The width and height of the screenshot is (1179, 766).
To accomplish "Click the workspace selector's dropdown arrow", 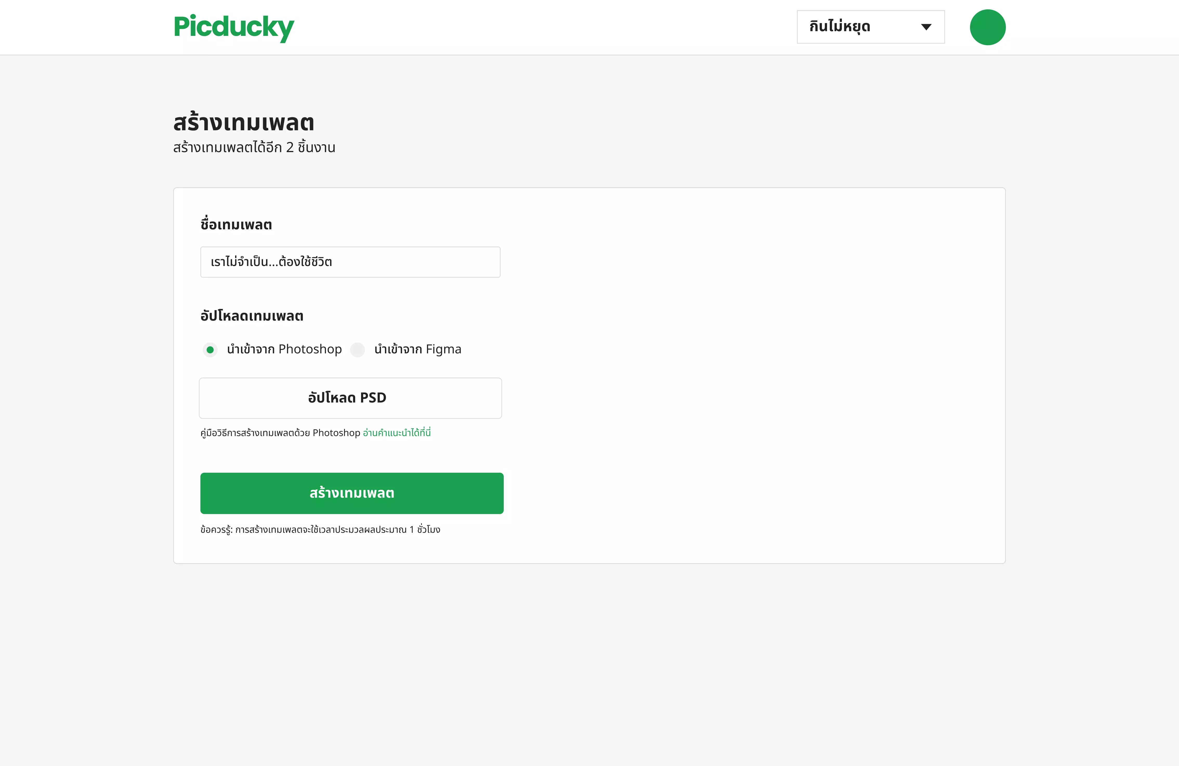I will (x=926, y=27).
